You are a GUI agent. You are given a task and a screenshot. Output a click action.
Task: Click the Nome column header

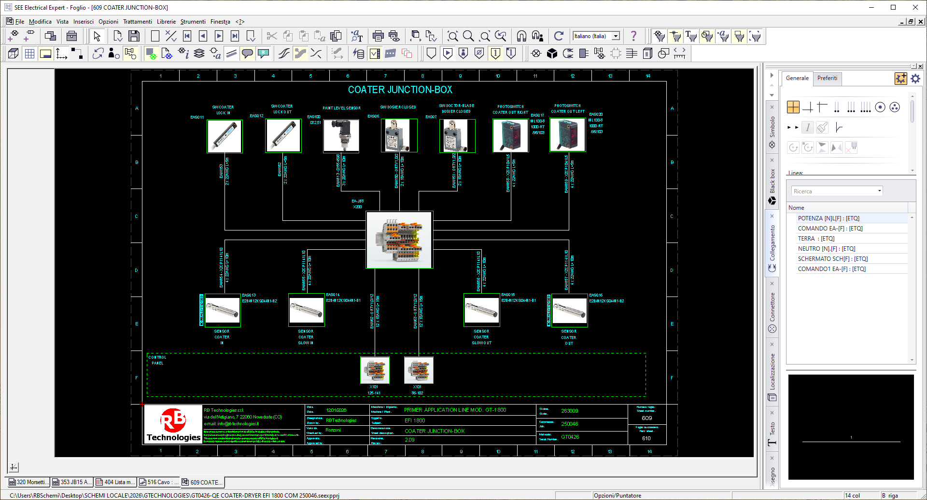(x=847, y=208)
